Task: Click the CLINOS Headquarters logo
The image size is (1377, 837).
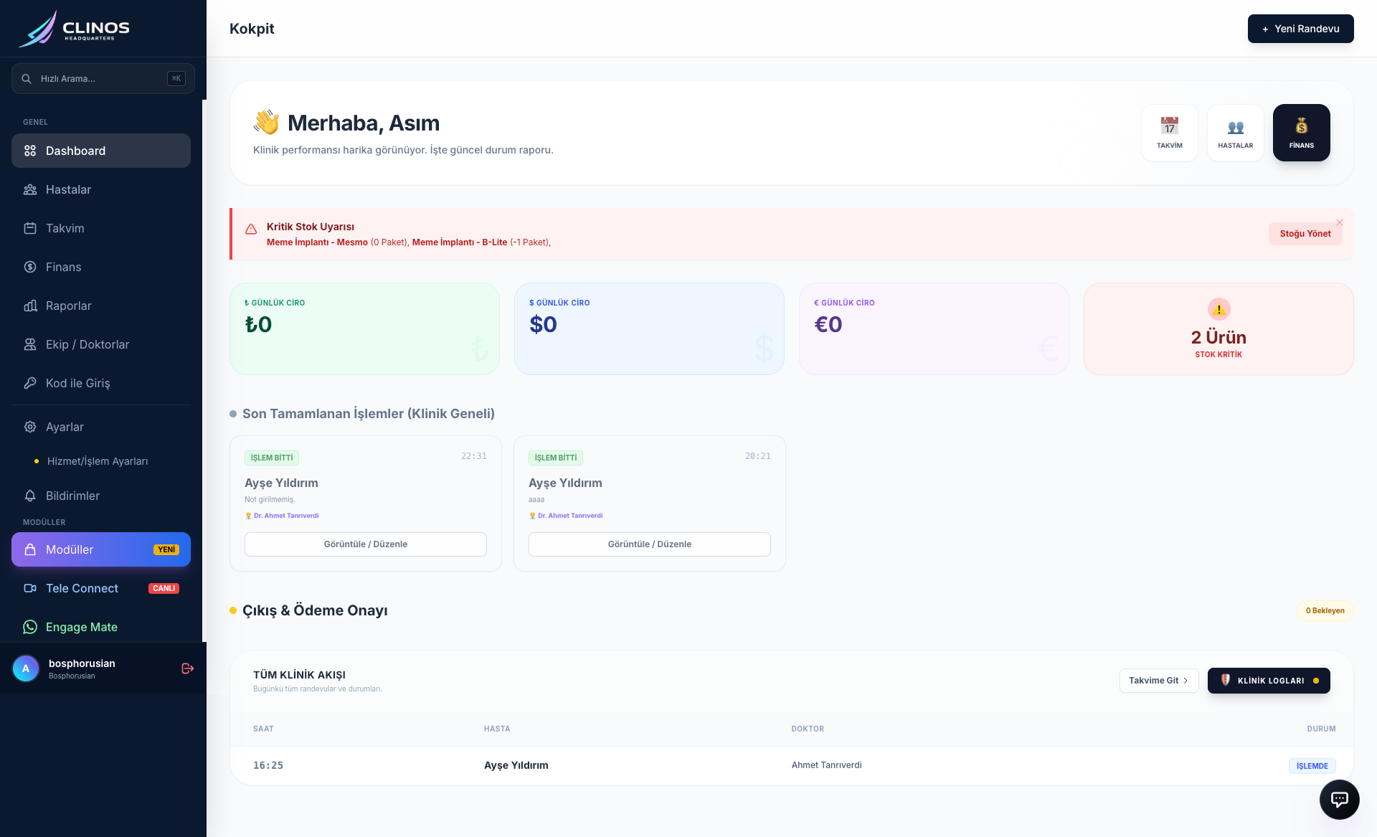Action: [x=75, y=29]
